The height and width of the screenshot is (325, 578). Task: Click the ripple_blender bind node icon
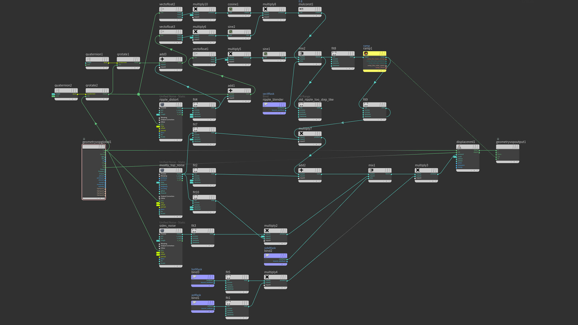click(x=266, y=104)
